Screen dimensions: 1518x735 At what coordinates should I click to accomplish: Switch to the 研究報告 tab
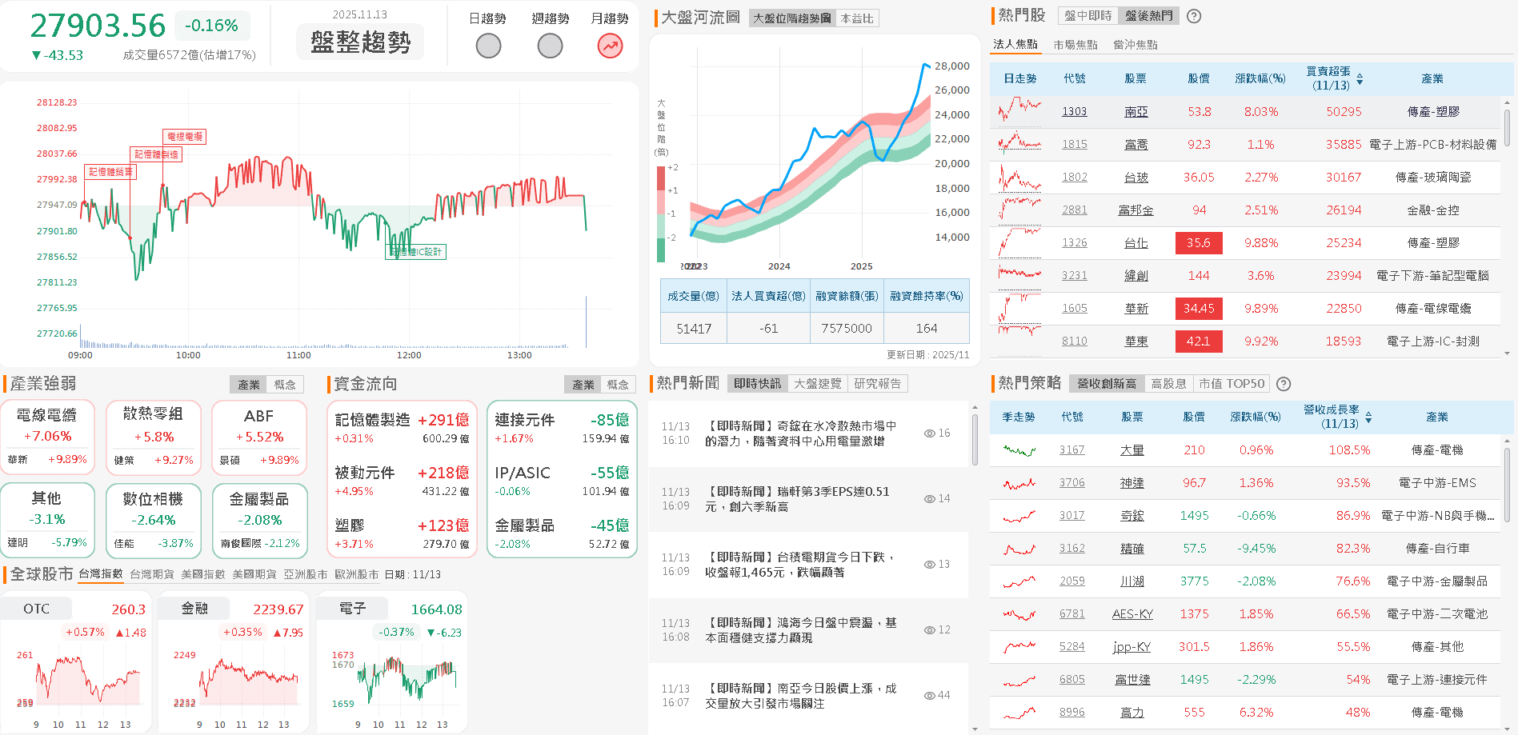(879, 383)
